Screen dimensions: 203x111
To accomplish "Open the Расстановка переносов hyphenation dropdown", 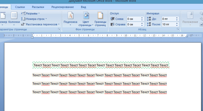I will click(x=40, y=24).
